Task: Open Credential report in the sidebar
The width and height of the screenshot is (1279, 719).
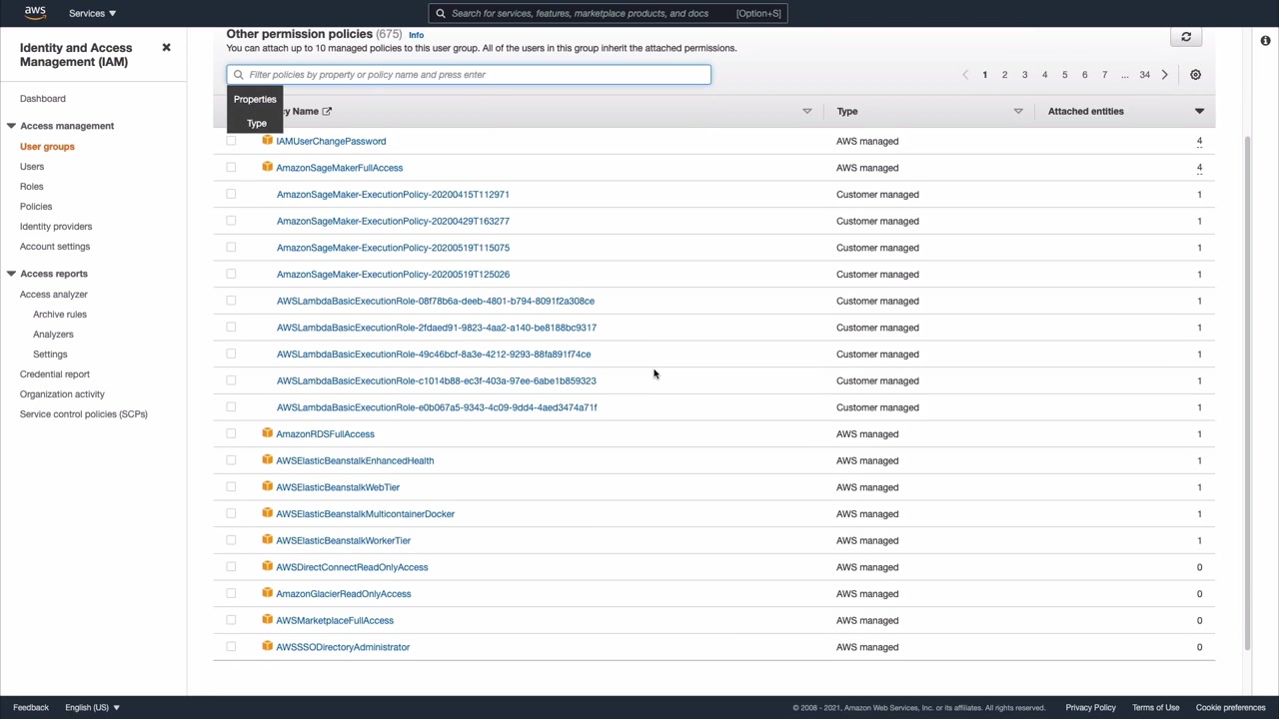Action: 55,374
